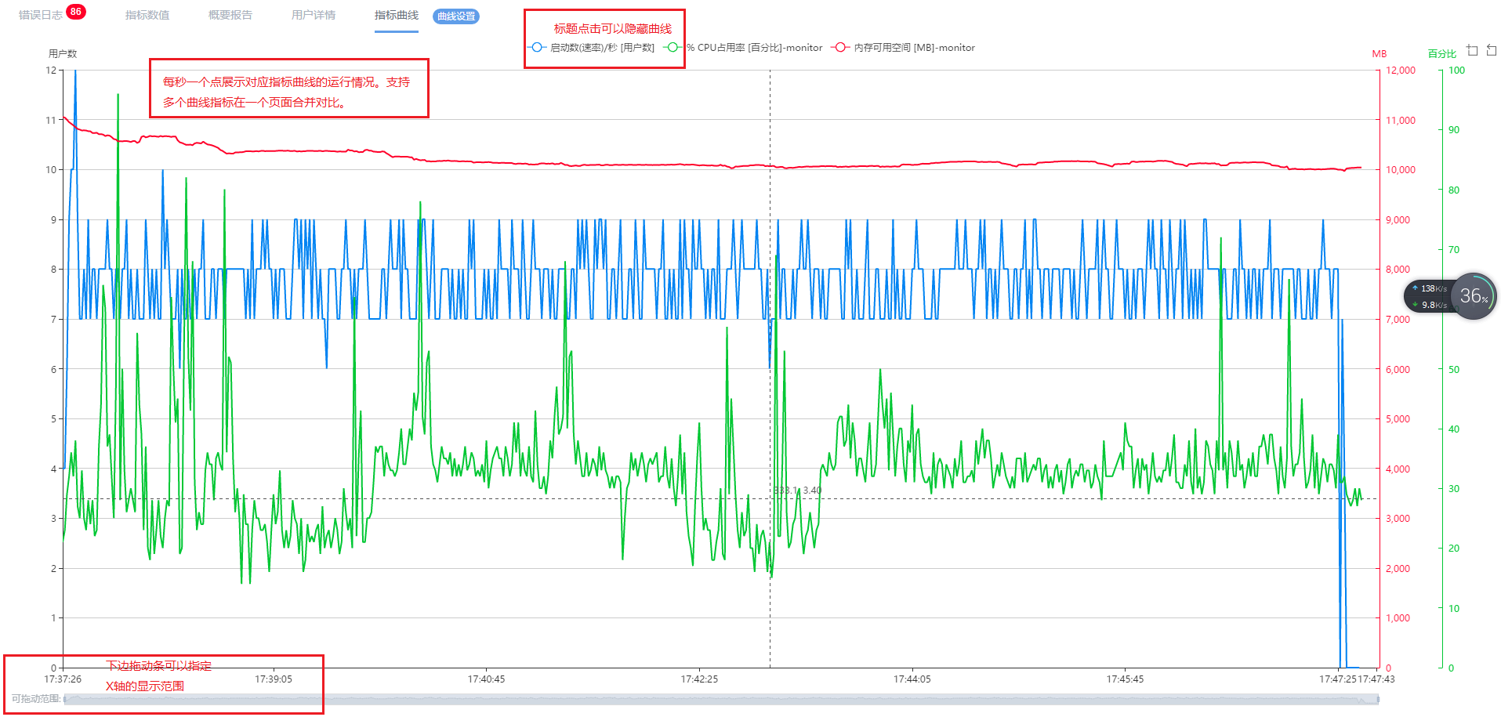Open the 概要报告 tab
Screen dimensions: 1501x717
point(230,15)
